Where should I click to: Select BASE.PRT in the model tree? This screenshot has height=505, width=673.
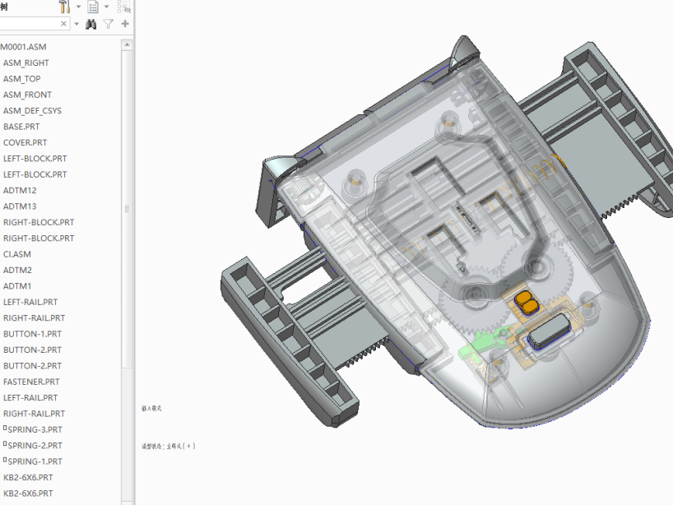(x=21, y=127)
